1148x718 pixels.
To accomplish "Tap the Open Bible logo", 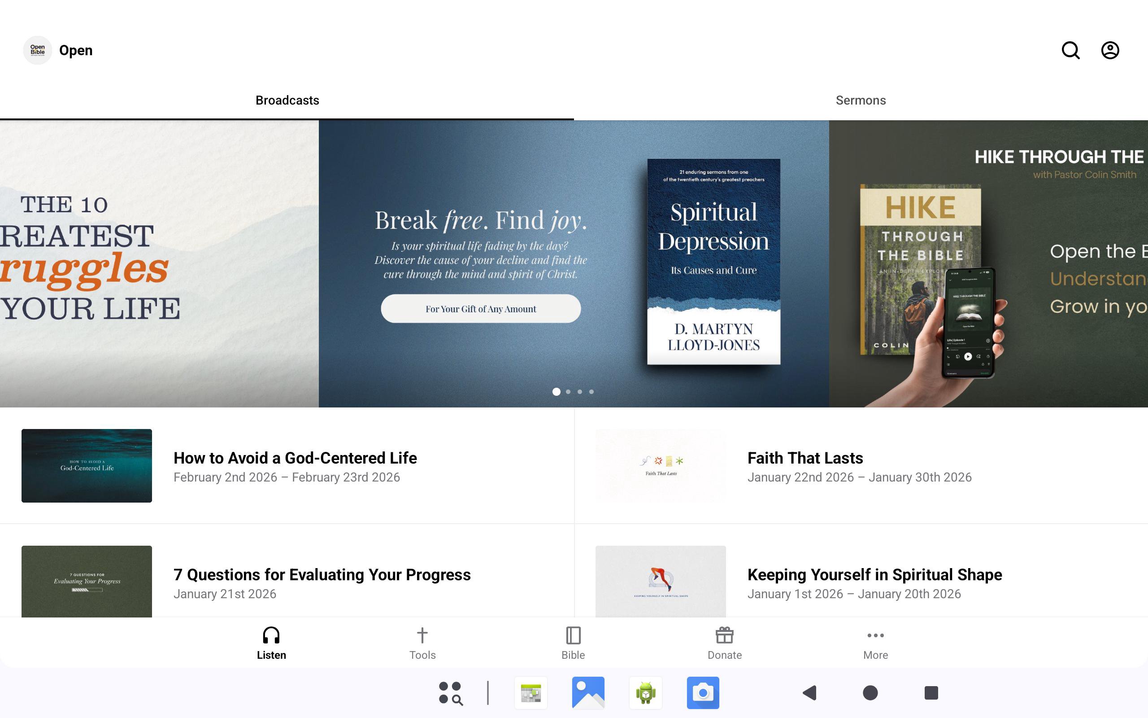I will coord(38,50).
